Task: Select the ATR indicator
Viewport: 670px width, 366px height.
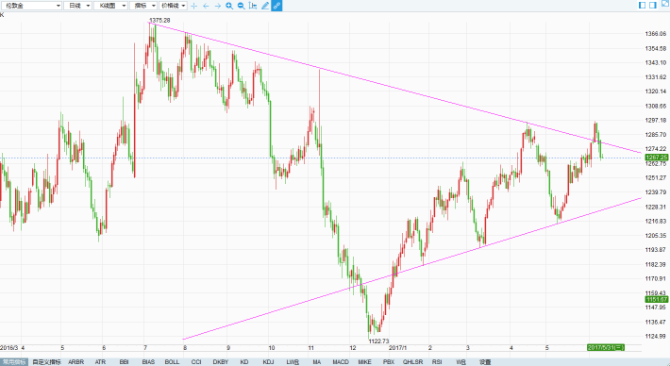Action: [100, 362]
